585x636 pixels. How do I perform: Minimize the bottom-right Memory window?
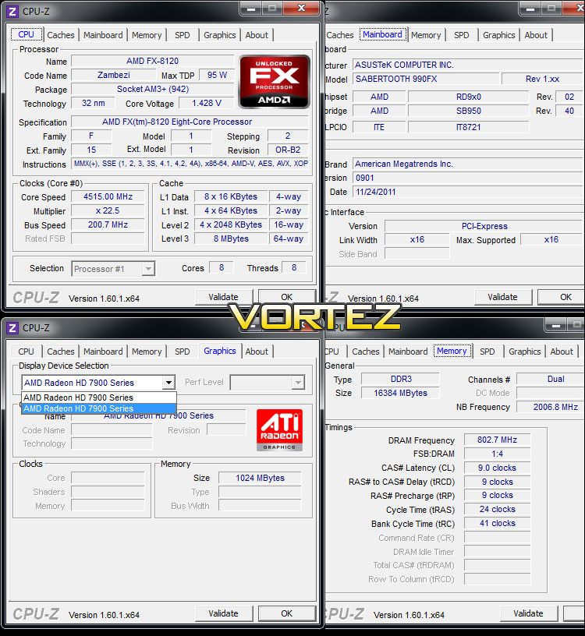(x=555, y=325)
